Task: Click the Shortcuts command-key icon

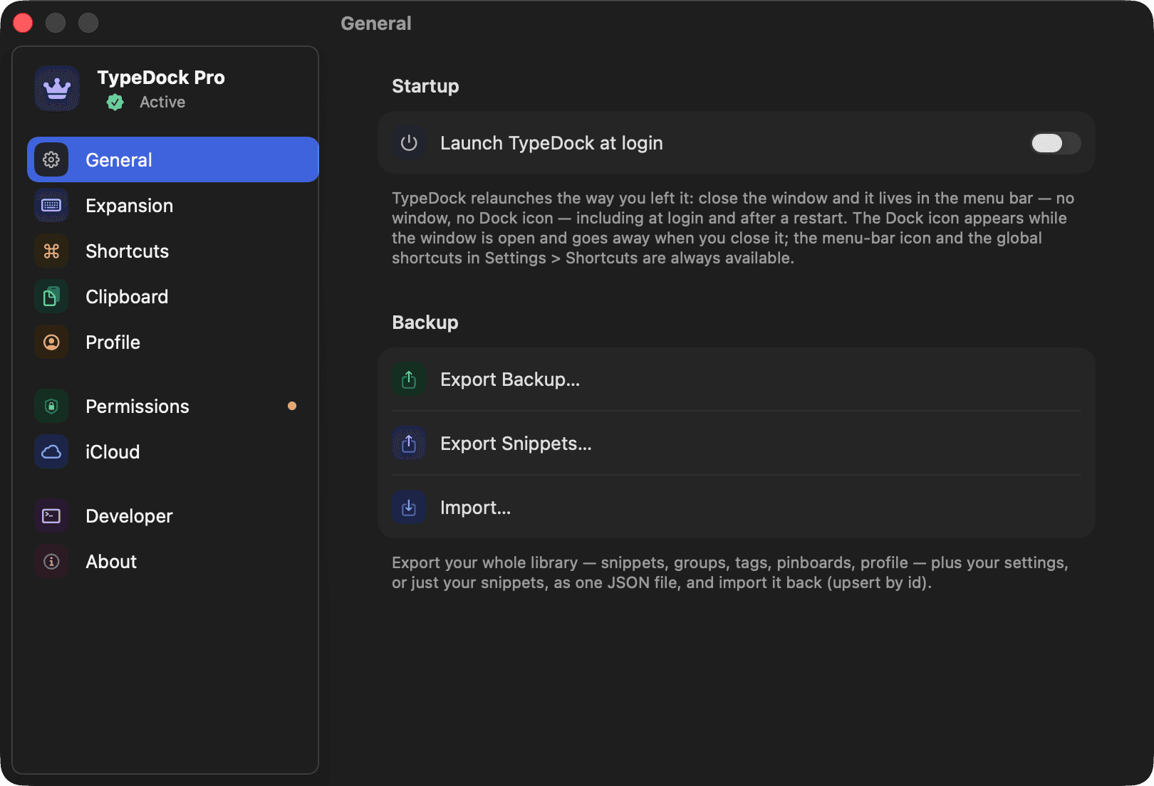Action: 51,251
